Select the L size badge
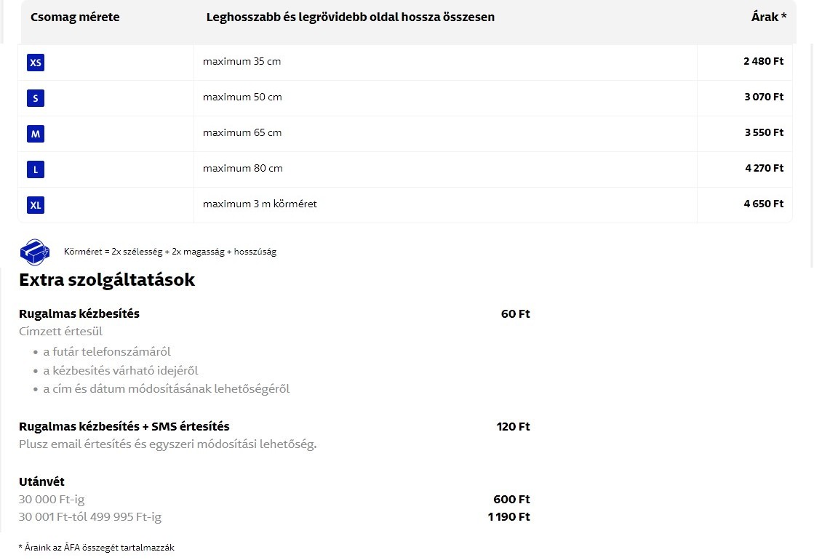 [36, 169]
